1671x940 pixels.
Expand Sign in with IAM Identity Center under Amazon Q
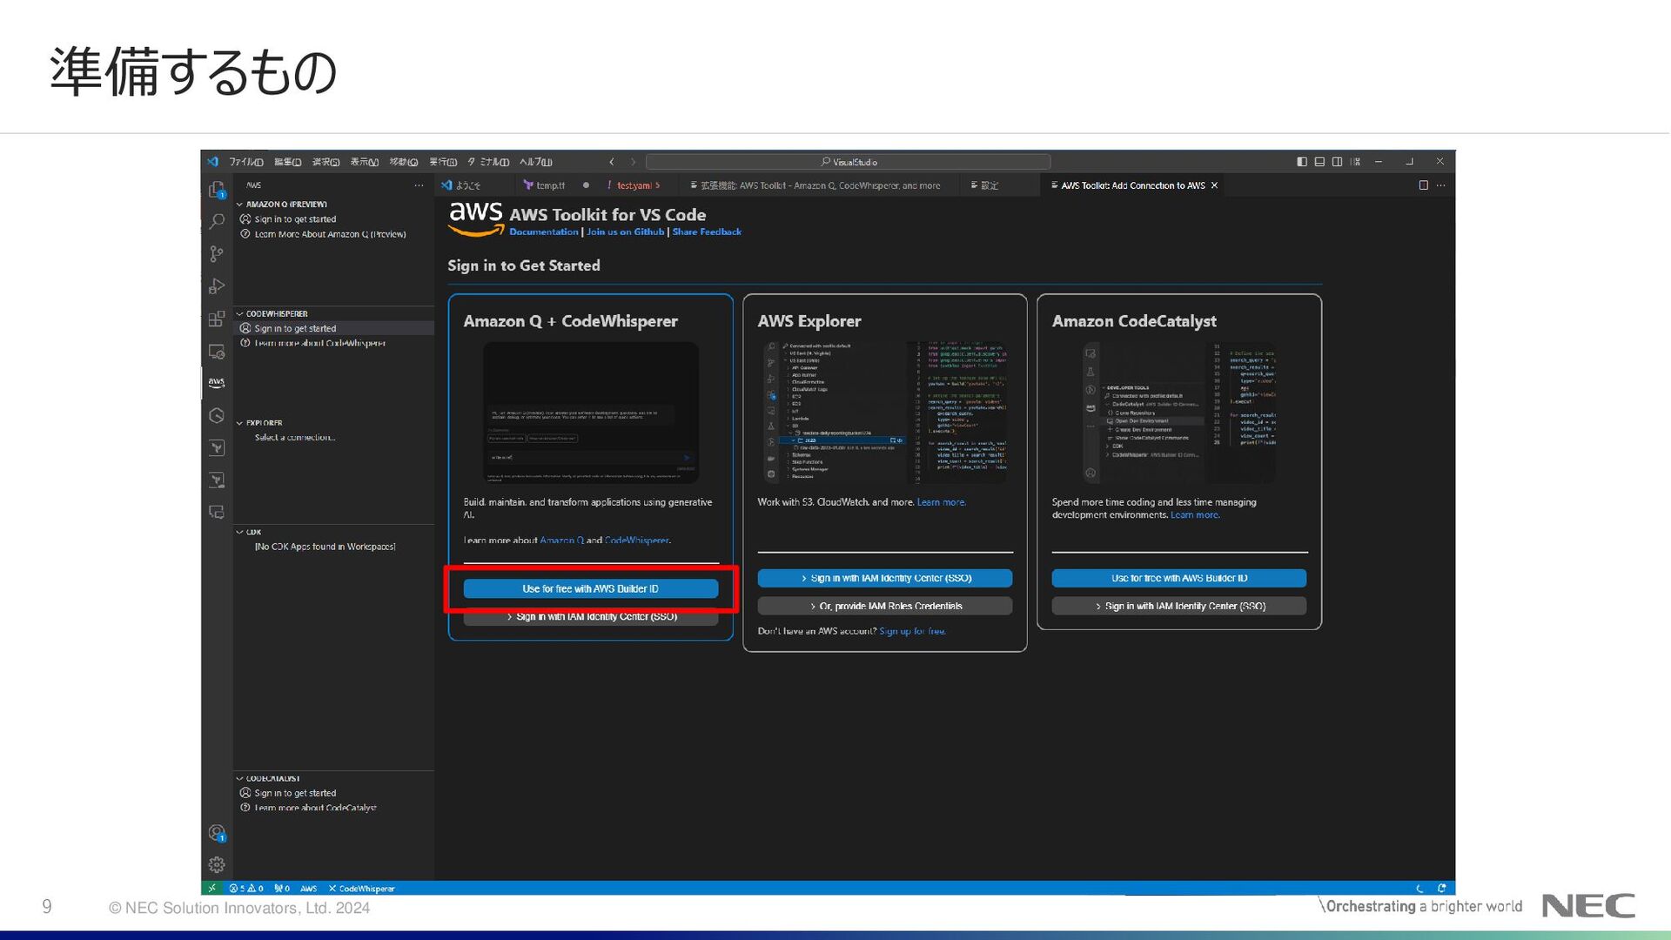coord(591,616)
